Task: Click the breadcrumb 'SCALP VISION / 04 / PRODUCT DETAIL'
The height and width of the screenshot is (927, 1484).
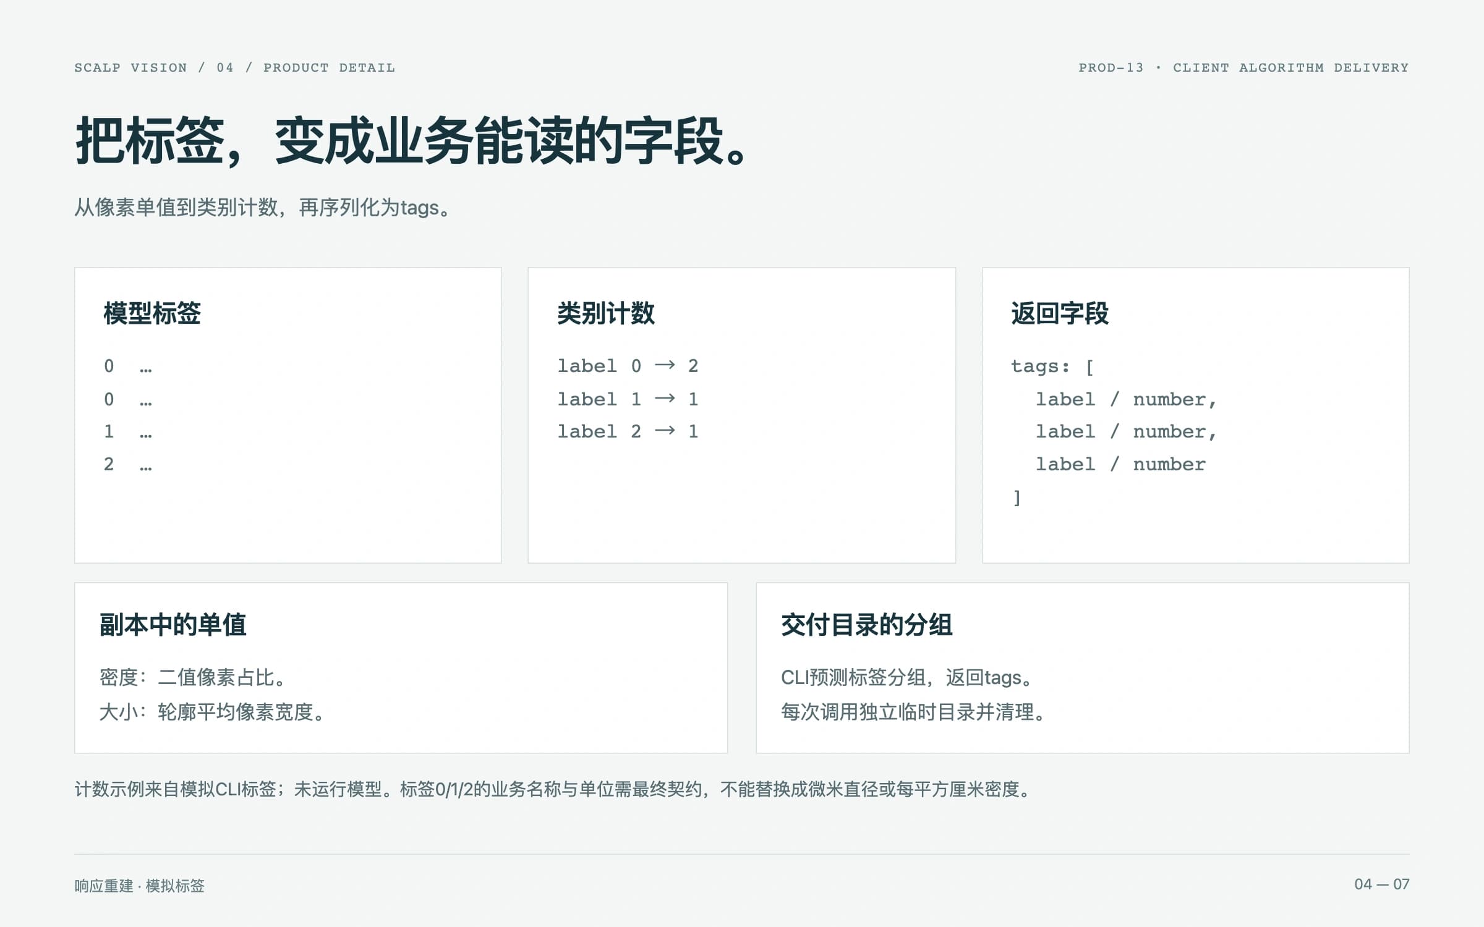Action: 234,67
